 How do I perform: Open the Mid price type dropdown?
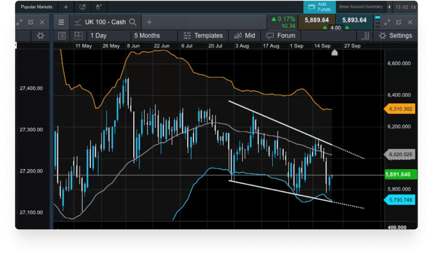[245, 36]
